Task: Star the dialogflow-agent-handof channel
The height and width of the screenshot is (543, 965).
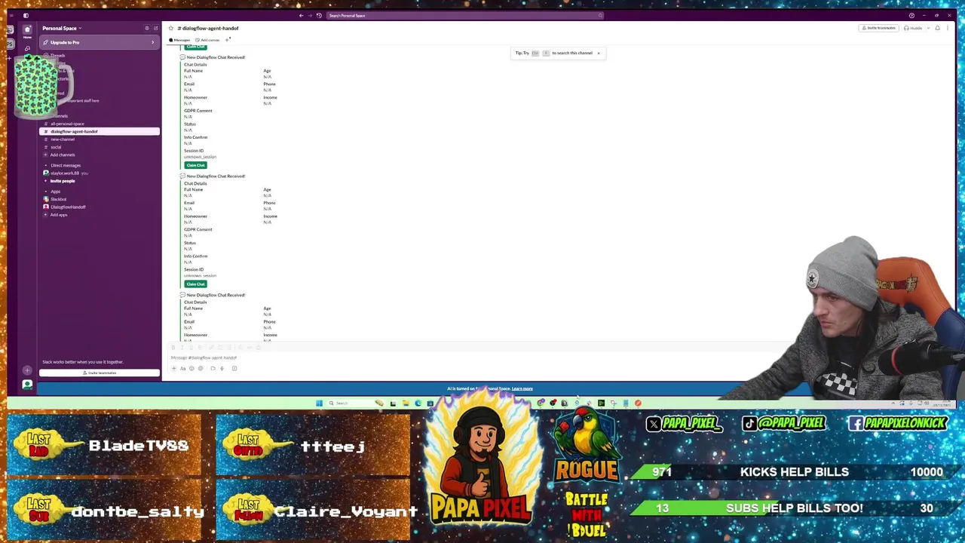Action: pos(171,28)
